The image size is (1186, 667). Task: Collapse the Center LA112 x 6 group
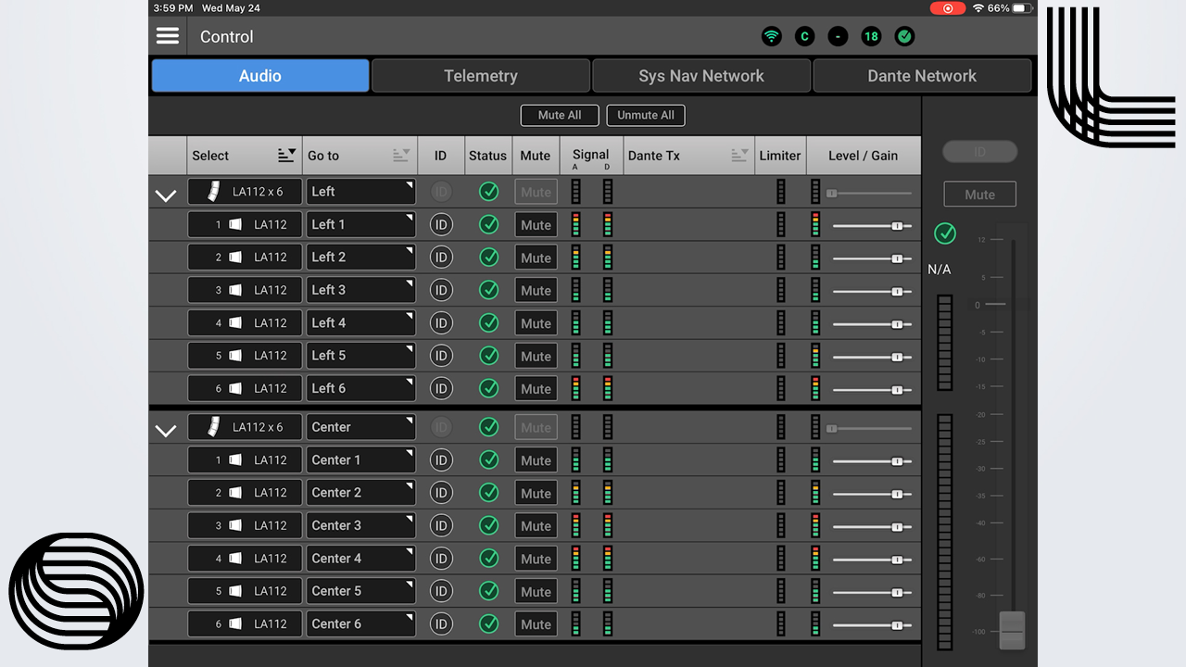(x=166, y=431)
